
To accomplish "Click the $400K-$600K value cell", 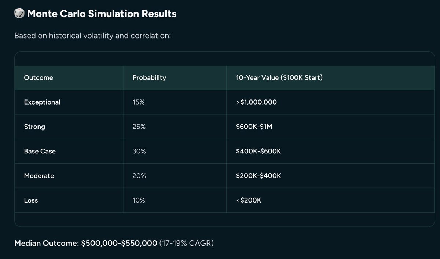I will tap(259, 151).
